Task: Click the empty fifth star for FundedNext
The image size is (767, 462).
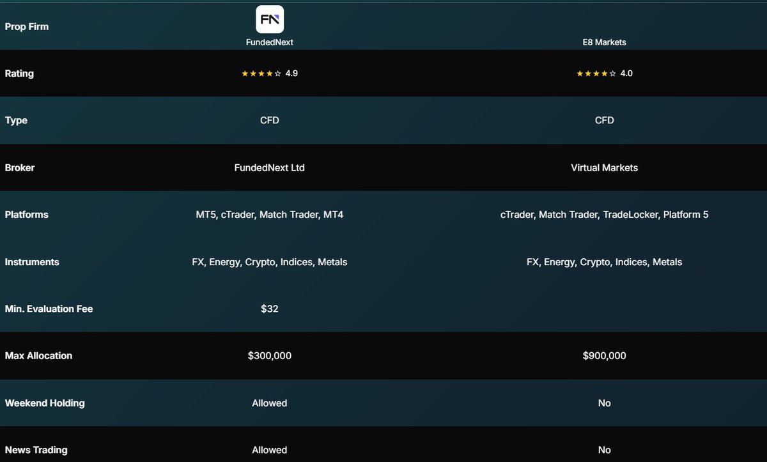Action: [x=278, y=73]
